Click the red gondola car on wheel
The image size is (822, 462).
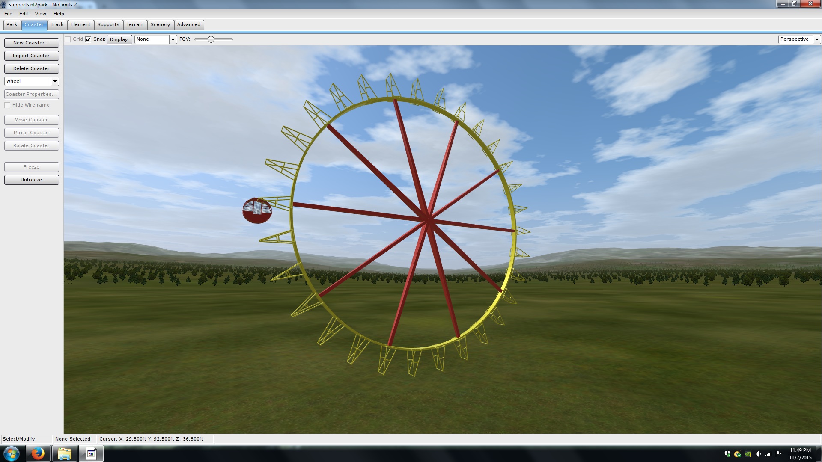tap(257, 210)
